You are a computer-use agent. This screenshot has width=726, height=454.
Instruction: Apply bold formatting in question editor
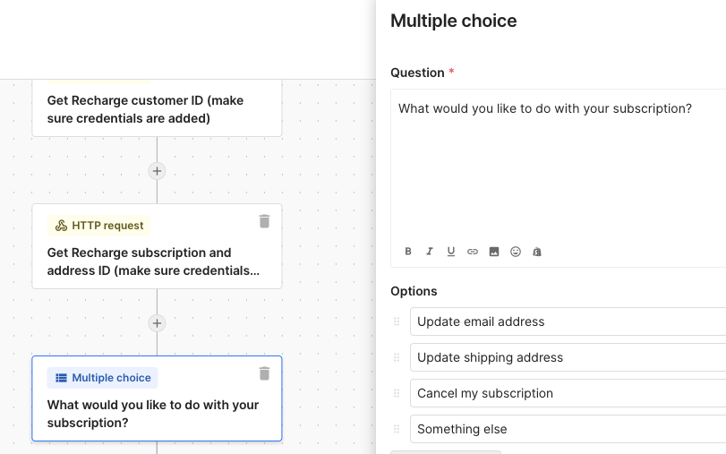coord(408,252)
